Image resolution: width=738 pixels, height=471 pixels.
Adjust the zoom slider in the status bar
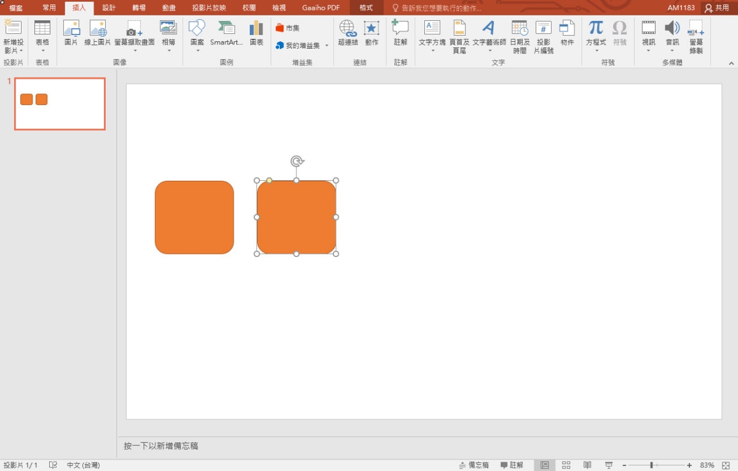[x=651, y=465]
